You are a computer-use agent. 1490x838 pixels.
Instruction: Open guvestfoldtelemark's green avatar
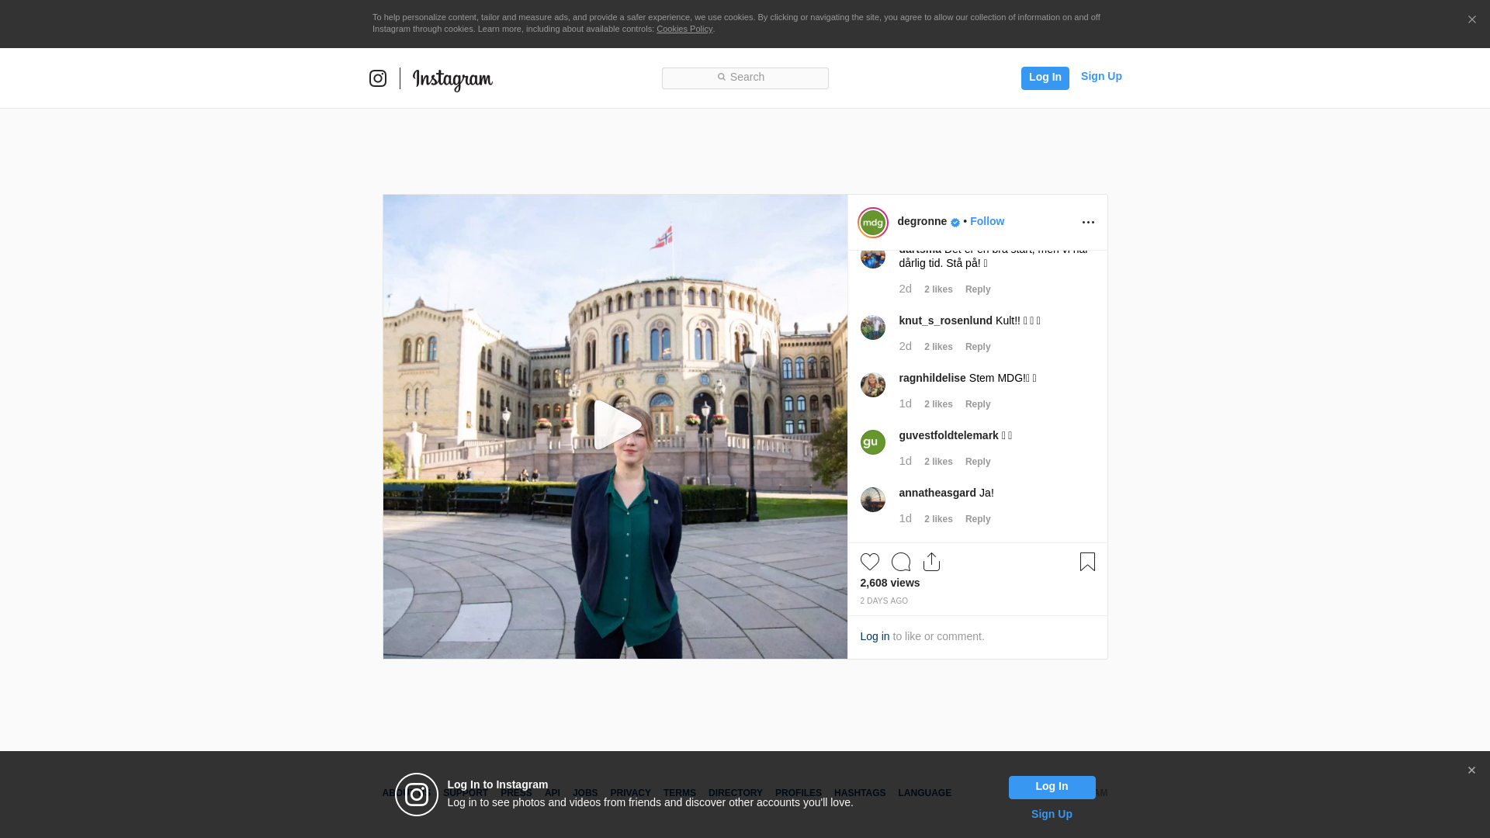(873, 442)
